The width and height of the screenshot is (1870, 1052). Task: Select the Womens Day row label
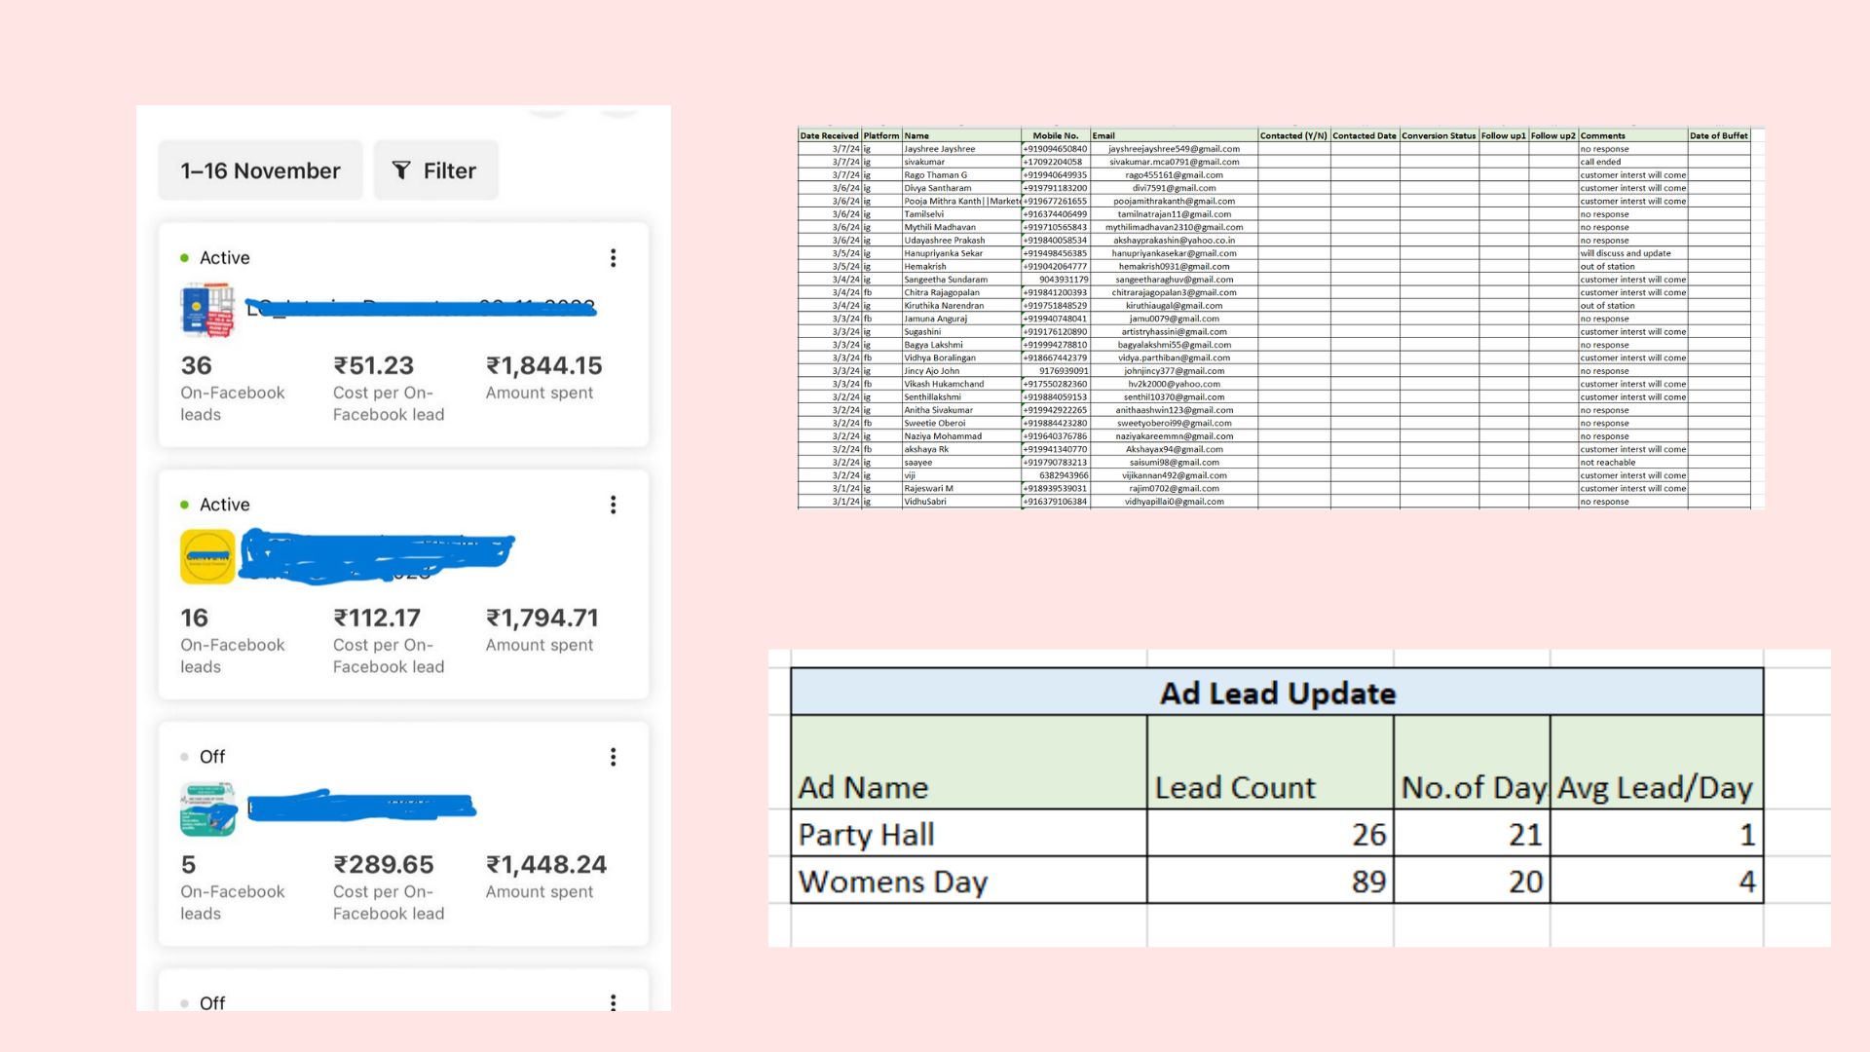tap(969, 881)
